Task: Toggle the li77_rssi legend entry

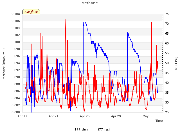Action: pos(101,129)
